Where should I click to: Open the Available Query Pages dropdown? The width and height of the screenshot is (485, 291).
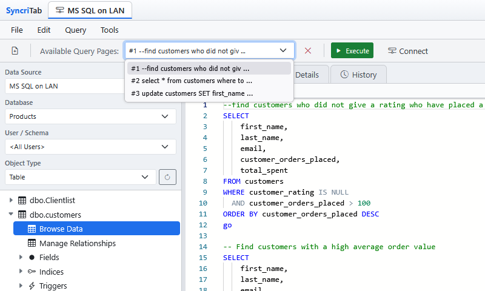click(x=209, y=51)
